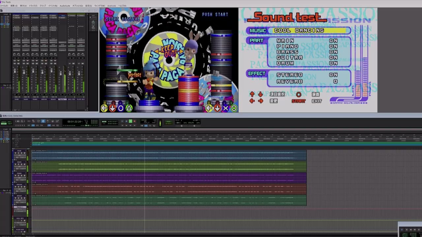Select the GUITAR track name in Edit window

19,184
